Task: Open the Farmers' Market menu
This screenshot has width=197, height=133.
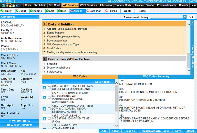Action: point(123,5)
